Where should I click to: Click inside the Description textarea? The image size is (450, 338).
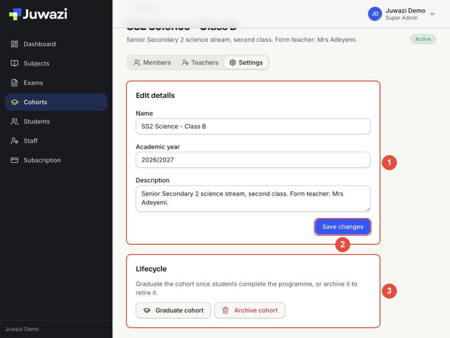coord(253,198)
